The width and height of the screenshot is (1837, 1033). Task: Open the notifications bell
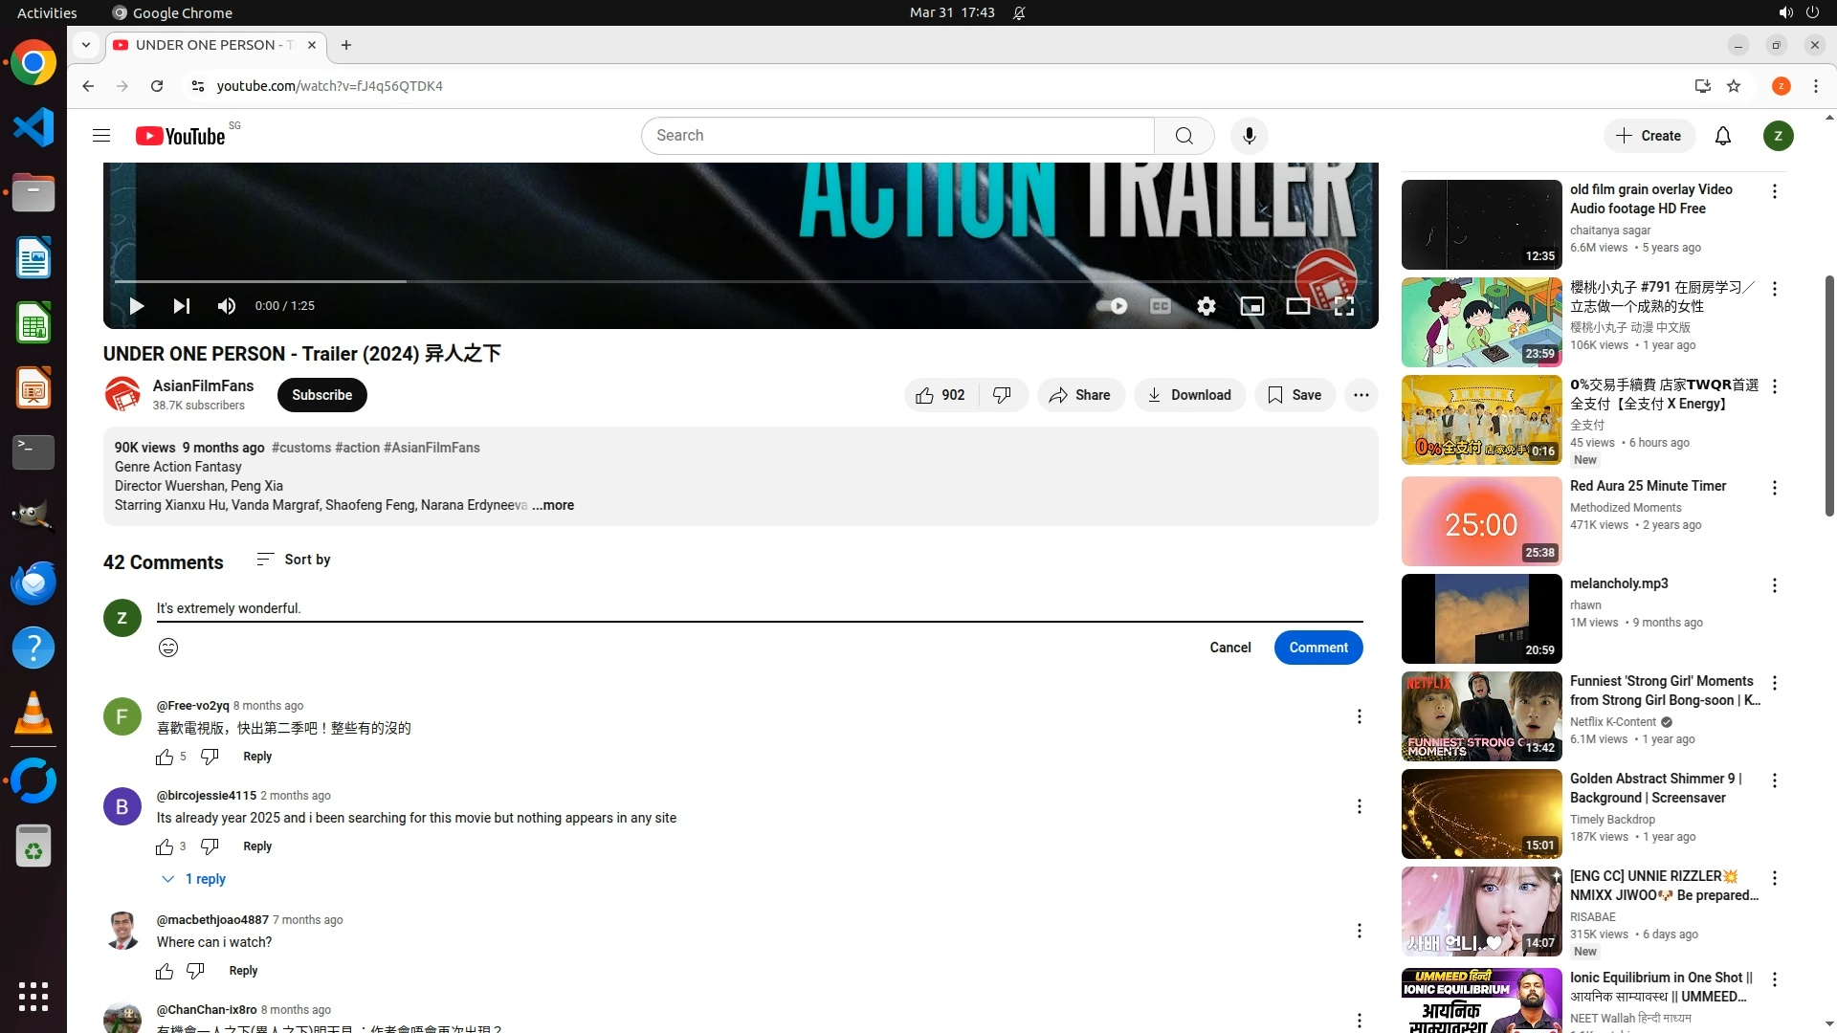click(1722, 136)
